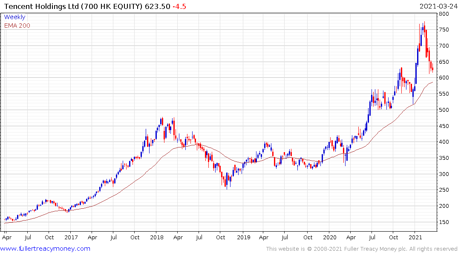Select the EMA 200 legend label
The image size is (458, 255).
[x=17, y=25]
